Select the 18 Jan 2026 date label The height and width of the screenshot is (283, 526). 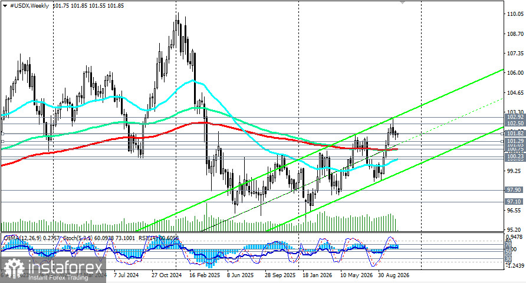click(317, 275)
